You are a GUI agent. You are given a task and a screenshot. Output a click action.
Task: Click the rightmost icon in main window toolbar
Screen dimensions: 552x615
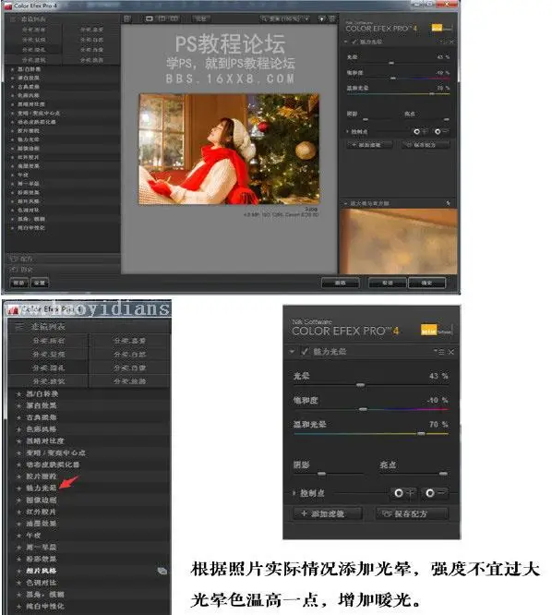tap(332, 18)
